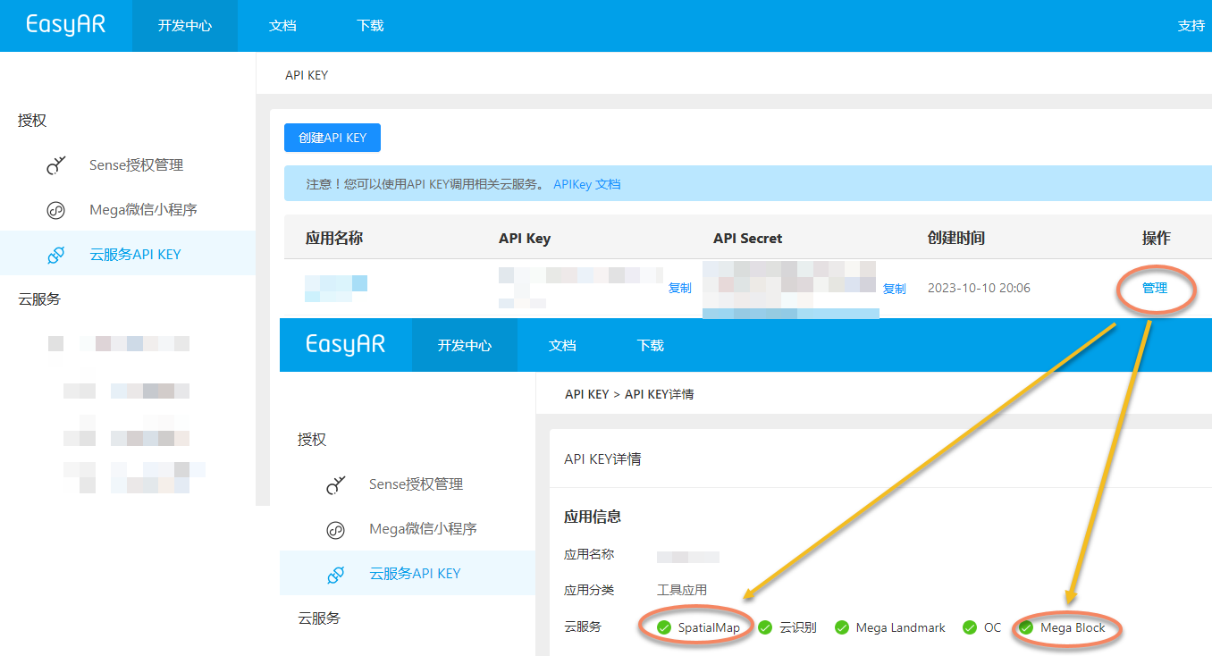This screenshot has width=1212, height=656.
Task: Click the chain icon of lower 云服务API KEY
Action: click(335, 574)
